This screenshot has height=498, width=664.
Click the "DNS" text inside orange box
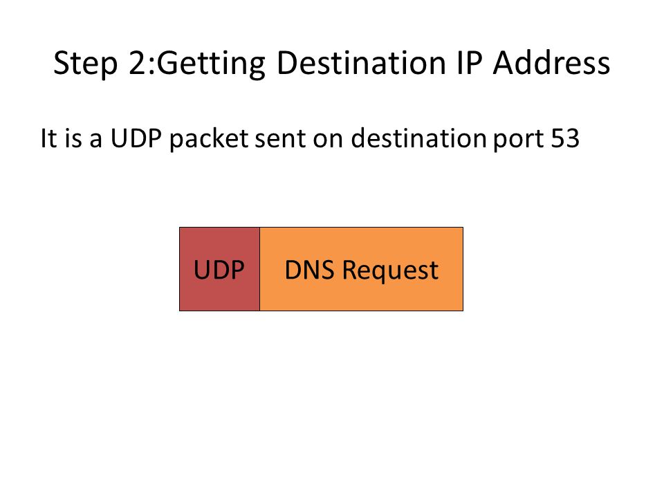click(309, 270)
